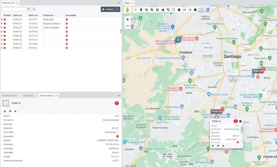Sort by the Conductor column arrow
This screenshot has height=167, width=277.
tap(56, 15)
